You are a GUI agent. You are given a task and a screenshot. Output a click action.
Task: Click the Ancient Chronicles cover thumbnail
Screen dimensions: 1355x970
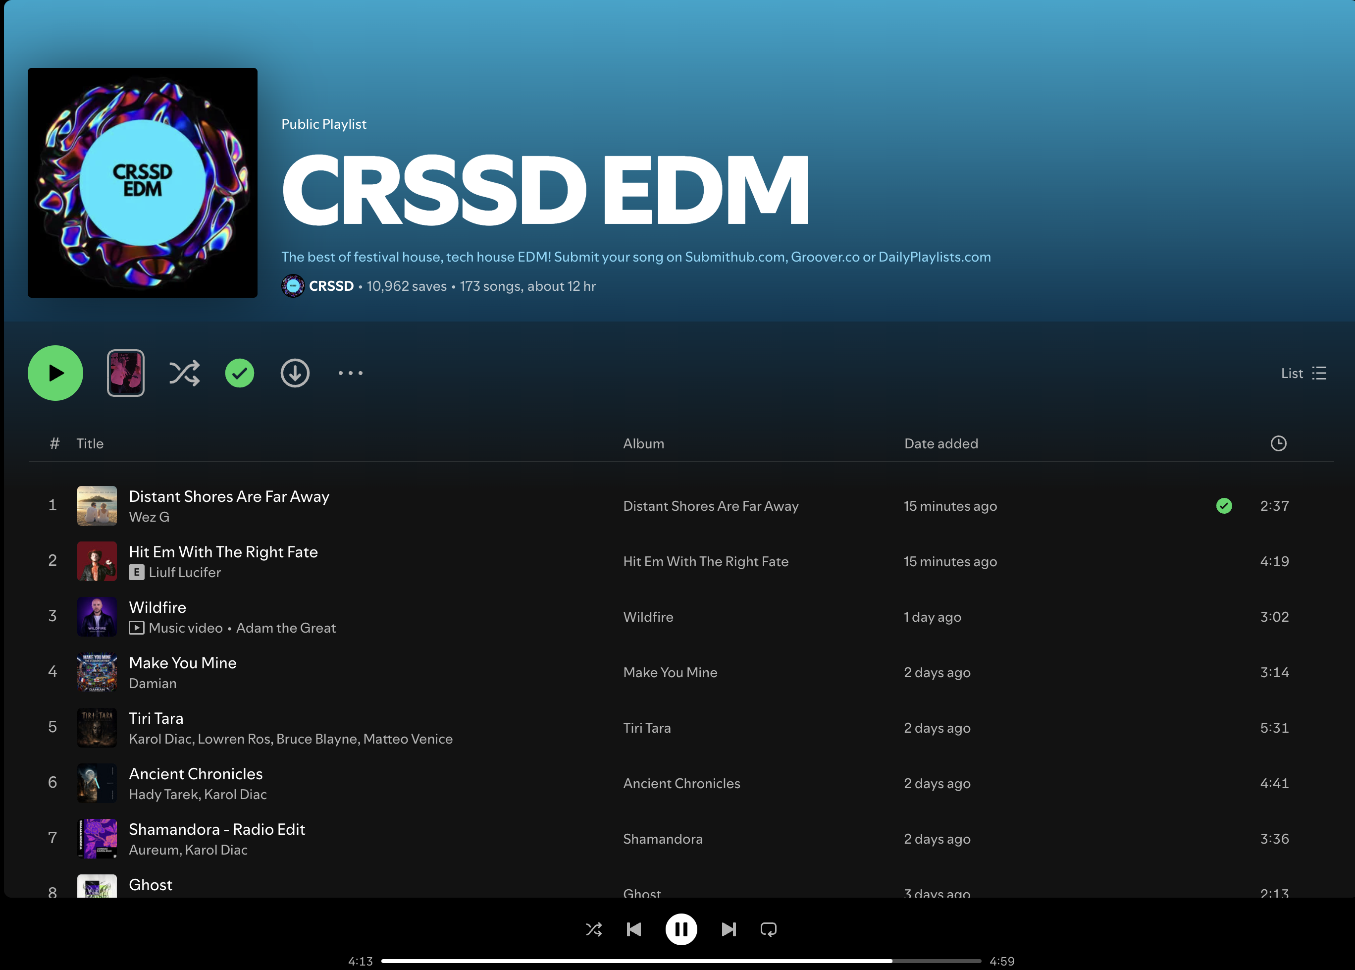tap(97, 784)
